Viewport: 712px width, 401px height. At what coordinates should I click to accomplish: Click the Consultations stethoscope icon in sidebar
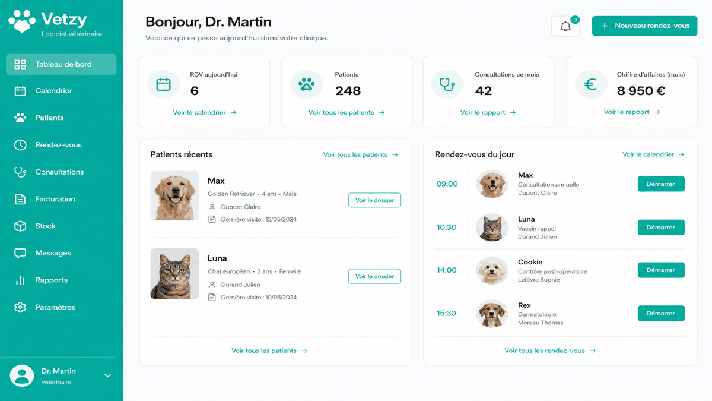pyautogui.click(x=20, y=172)
